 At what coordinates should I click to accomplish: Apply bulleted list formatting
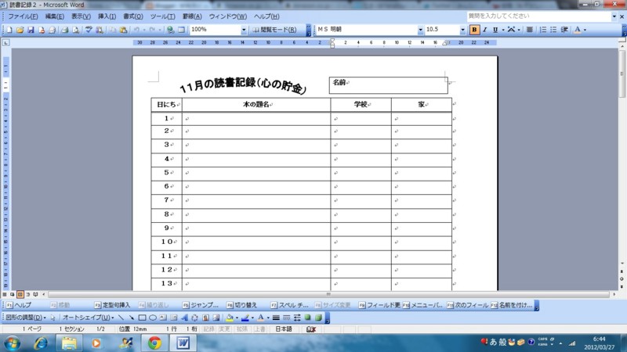553,30
